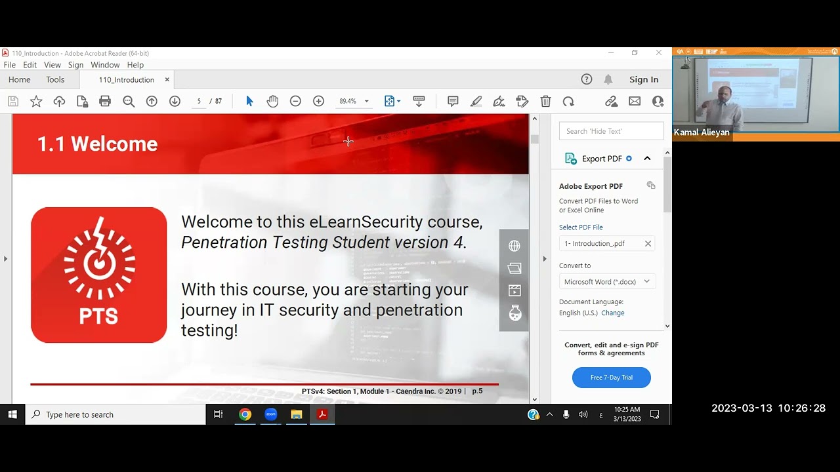The width and height of the screenshot is (840, 472).
Task: Click the tools pane scrollbar down arrow
Action: click(x=667, y=326)
